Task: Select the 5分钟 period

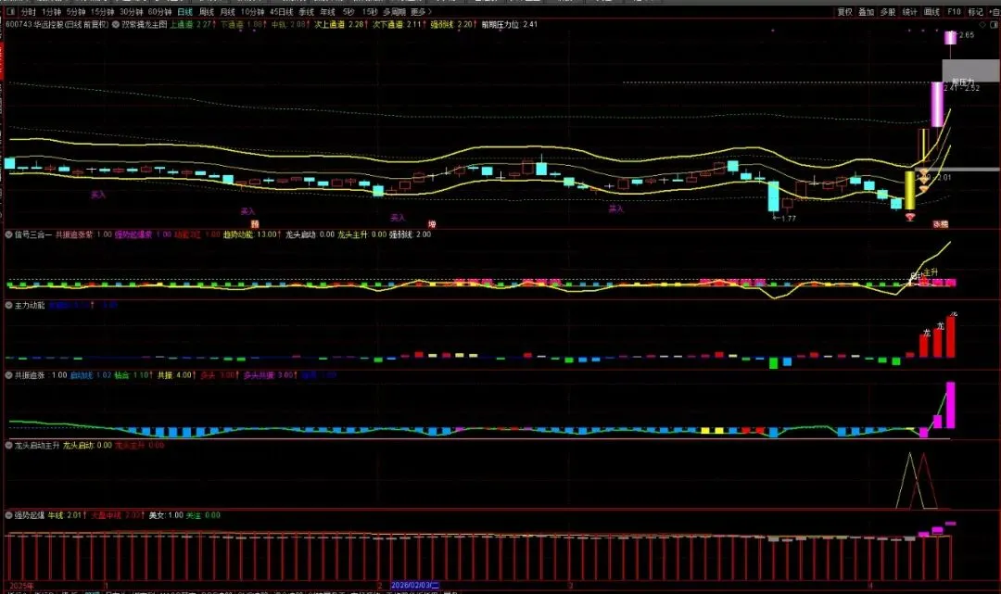Action: (76, 12)
